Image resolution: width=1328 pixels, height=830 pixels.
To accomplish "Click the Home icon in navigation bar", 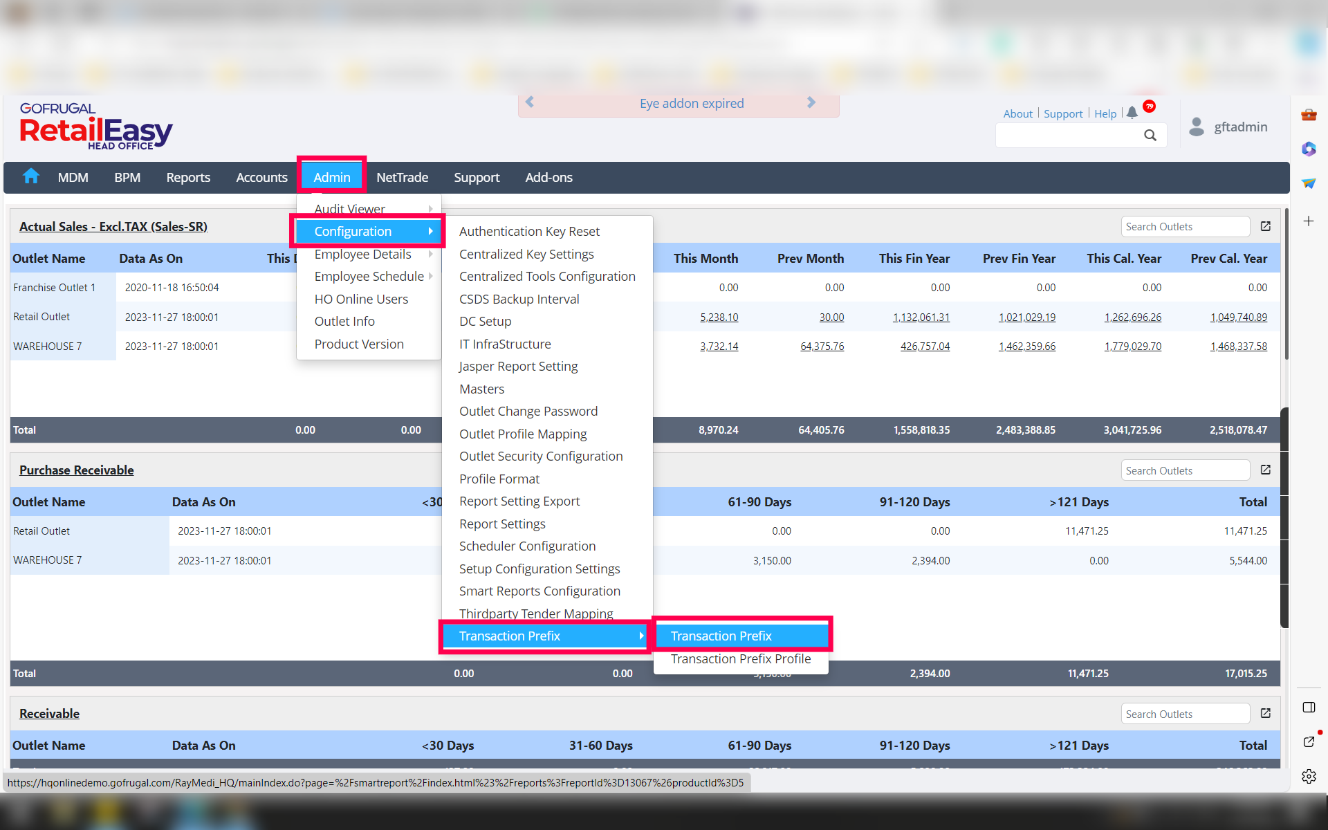I will (31, 177).
